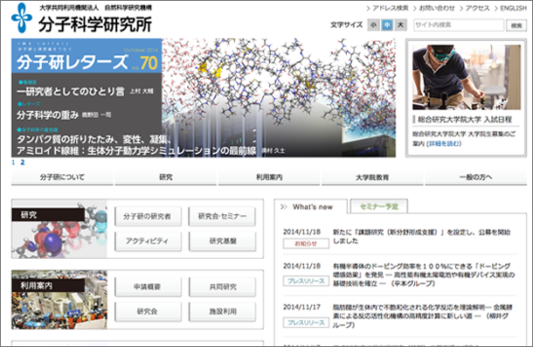Select What's new tab

point(311,207)
